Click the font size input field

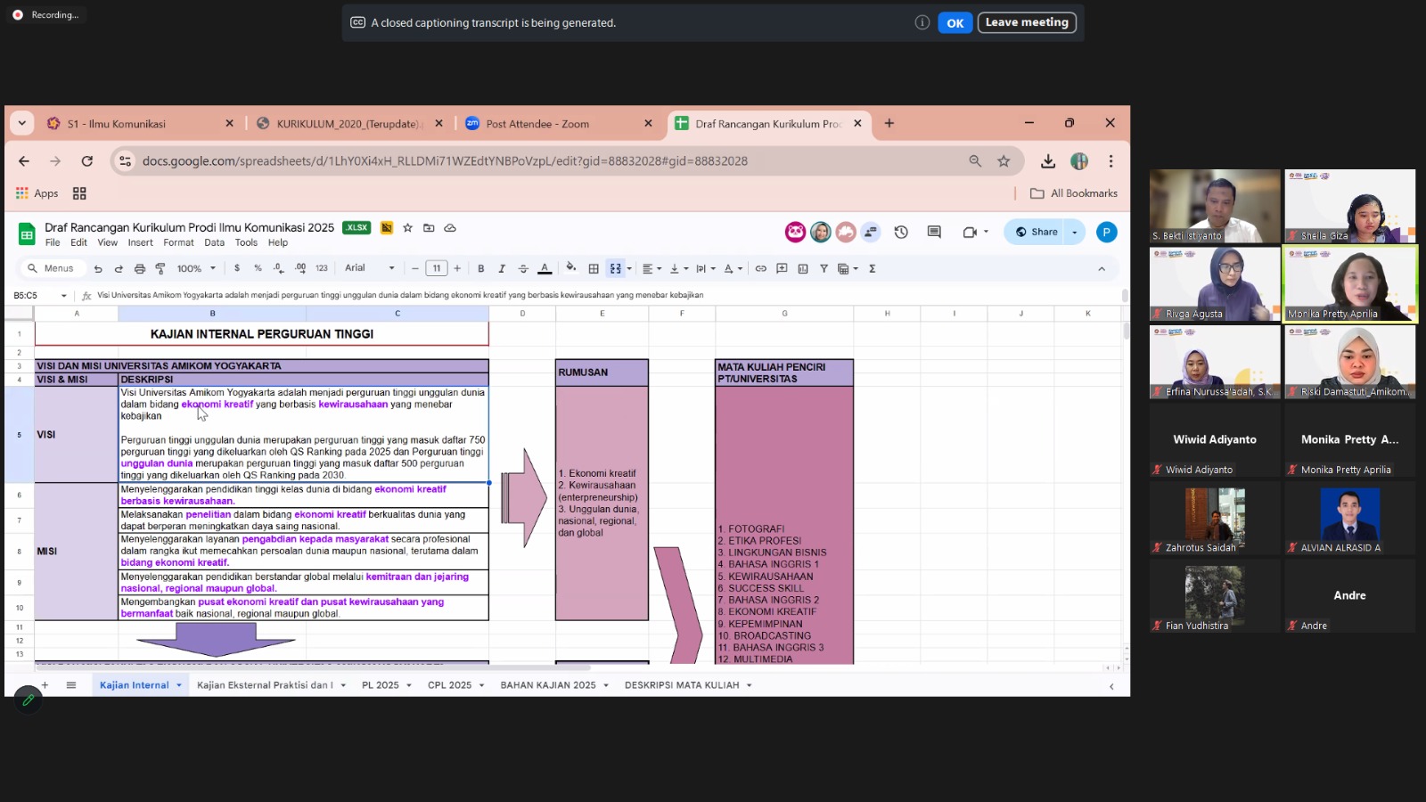[437, 268]
